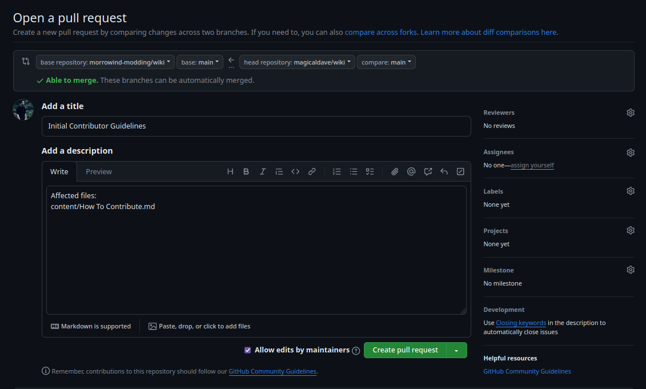Open slash commands icon in toolbar
The width and height of the screenshot is (646, 389).
tap(460, 171)
